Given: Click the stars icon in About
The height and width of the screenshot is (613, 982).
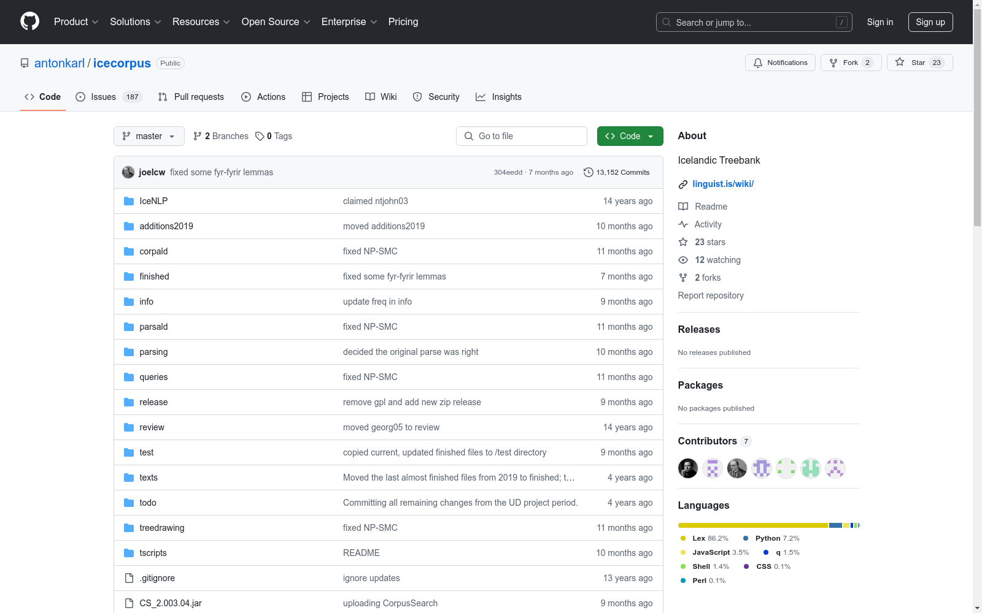Looking at the screenshot, I should click(683, 242).
